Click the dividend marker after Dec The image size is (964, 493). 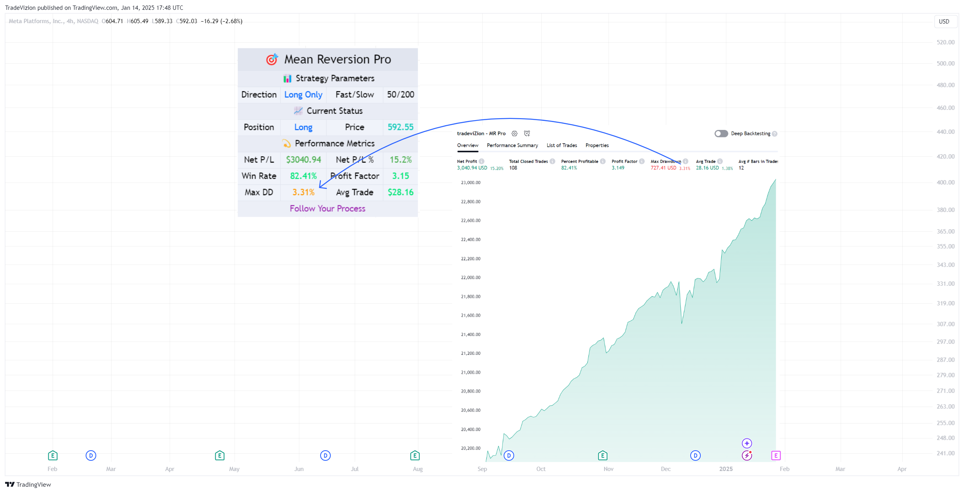click(695, 455)
